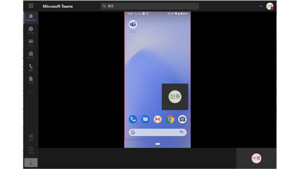This screenshot has width=300, height=169.
Task: Tap the back arrow on phone navigation bar
Action: click(139, 144)
